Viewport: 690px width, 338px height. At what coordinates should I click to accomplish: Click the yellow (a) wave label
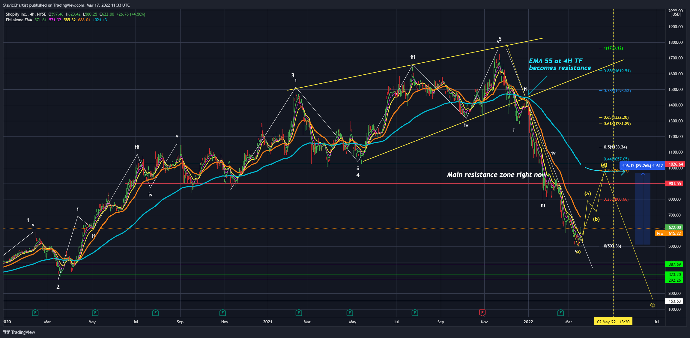tap(588, 193)
